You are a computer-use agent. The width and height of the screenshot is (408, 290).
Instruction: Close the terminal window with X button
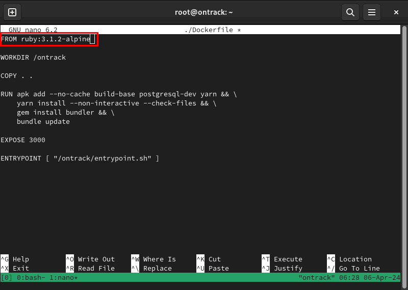[x=396, y=12]
